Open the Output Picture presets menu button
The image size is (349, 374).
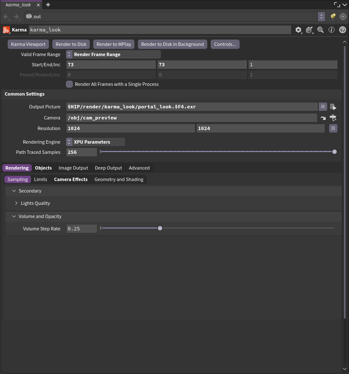point(323,107)
